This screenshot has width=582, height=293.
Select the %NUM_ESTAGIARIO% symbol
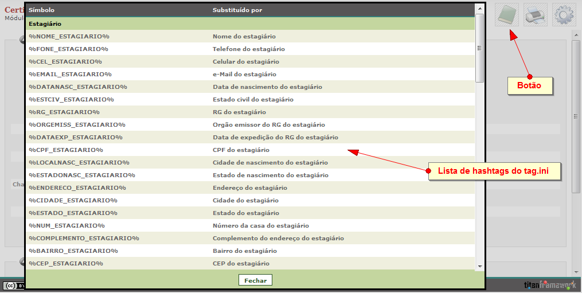[67, 226]
